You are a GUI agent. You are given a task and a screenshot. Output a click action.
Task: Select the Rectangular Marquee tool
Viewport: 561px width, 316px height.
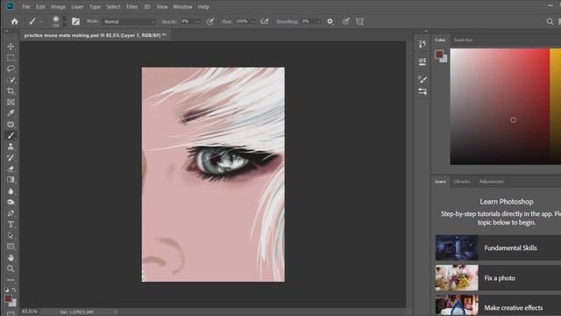pyautogui.click(x=11, y=58)
